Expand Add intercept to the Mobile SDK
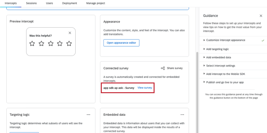Image resolution: width=267 pixels, height=133 pixels. point(225,74)
